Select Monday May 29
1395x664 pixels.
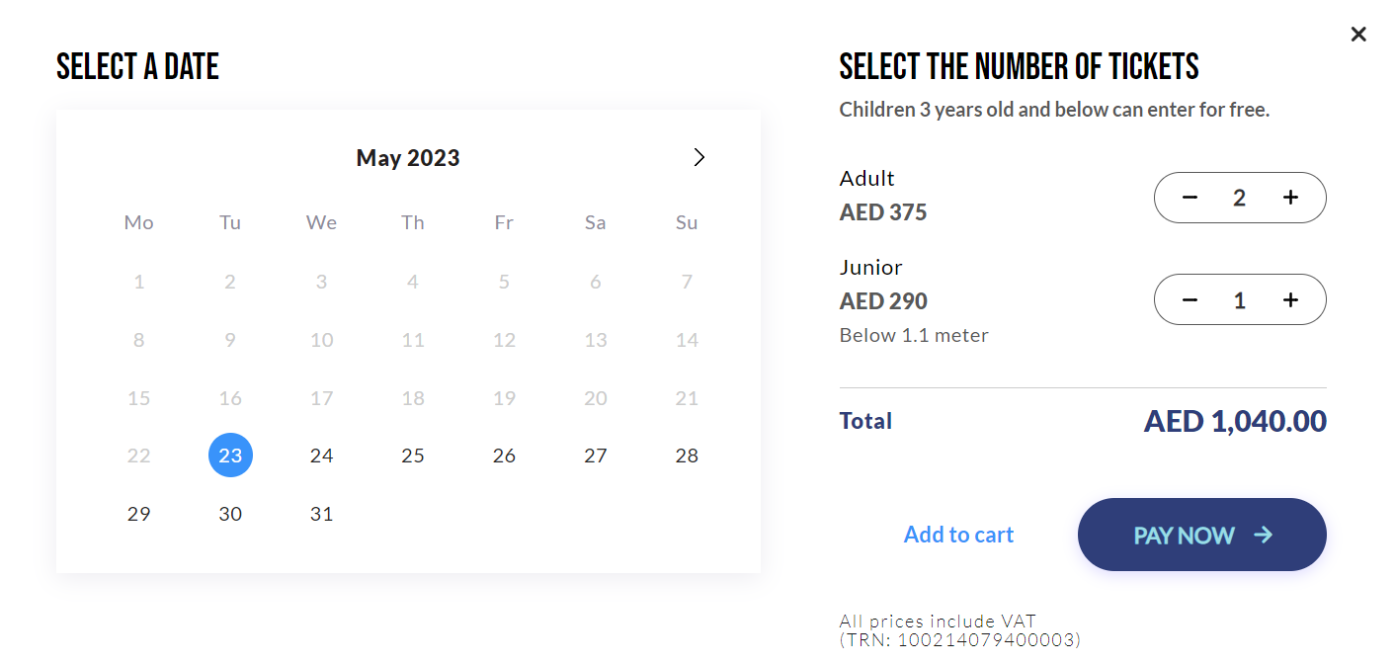click(139, 514)
